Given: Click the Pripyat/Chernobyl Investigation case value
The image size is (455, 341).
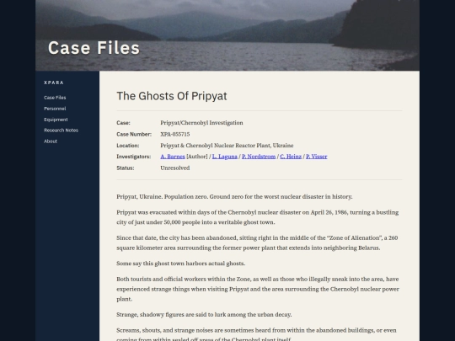Looking at the screenshot, I should click(201, 123).
